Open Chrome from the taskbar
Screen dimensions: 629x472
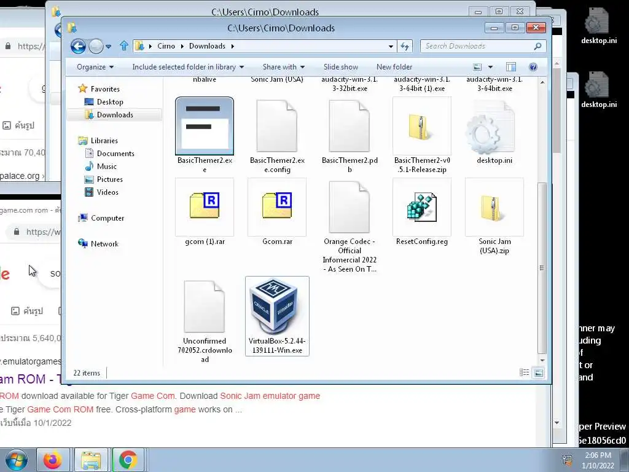pos(128,460)
